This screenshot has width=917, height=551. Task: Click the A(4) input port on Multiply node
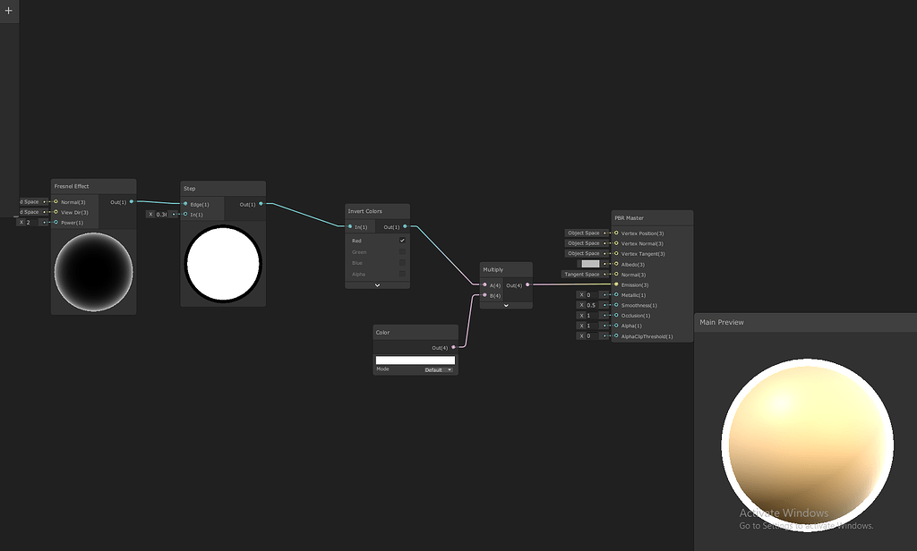click(484, 284)
